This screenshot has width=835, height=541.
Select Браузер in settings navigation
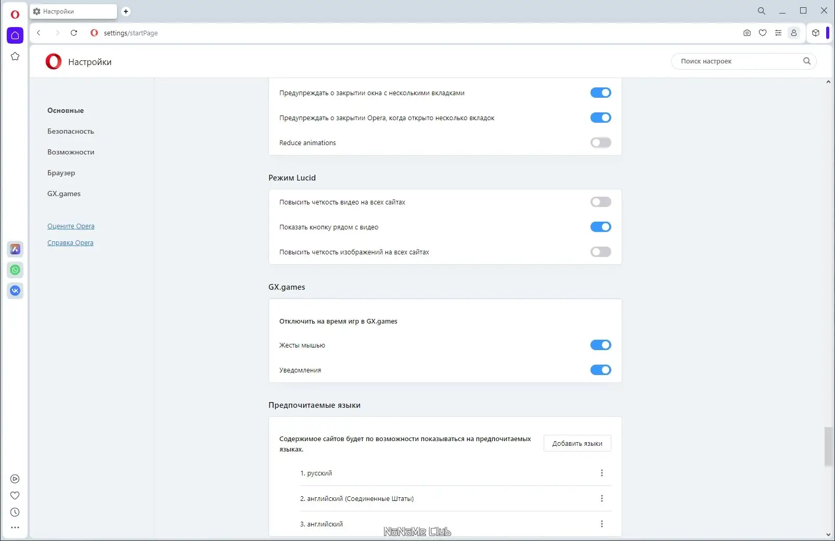pos(61,173)
